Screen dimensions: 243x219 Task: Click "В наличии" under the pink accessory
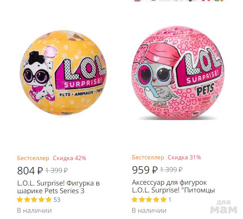[149, 211]
